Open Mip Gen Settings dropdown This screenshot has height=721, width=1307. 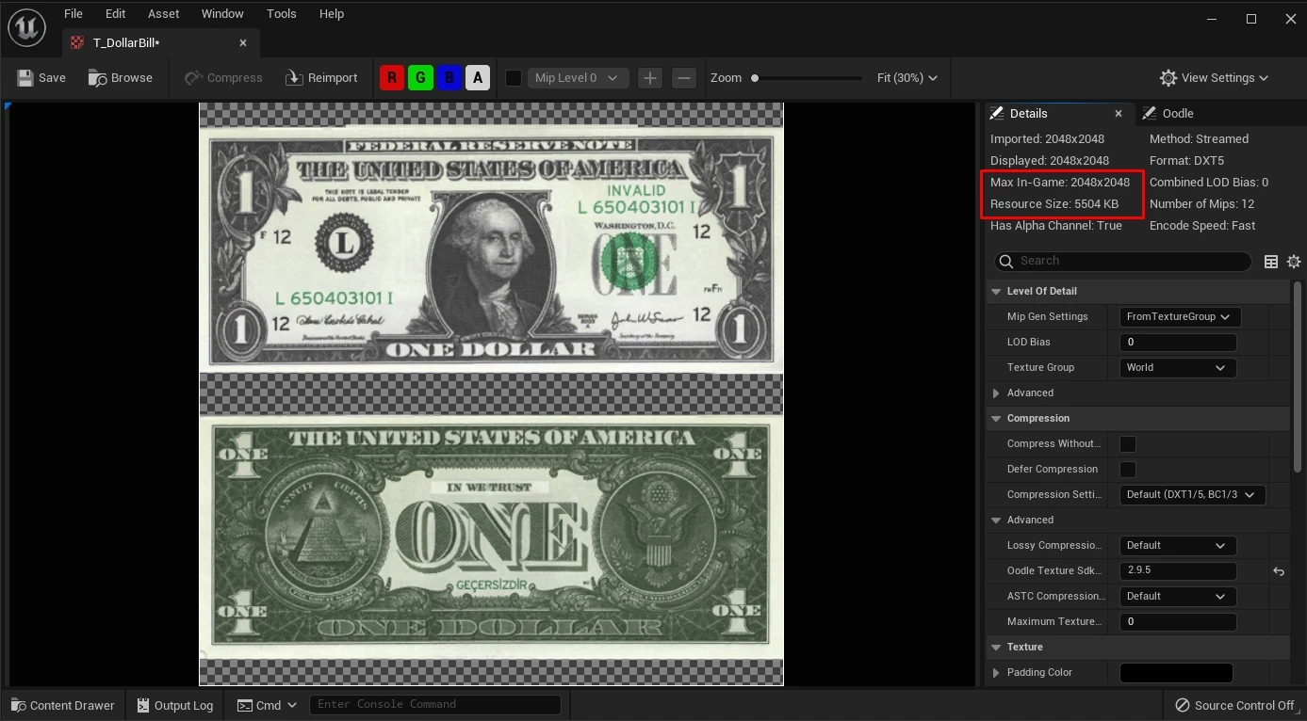pyautogui.click(x=1179, y=317)
